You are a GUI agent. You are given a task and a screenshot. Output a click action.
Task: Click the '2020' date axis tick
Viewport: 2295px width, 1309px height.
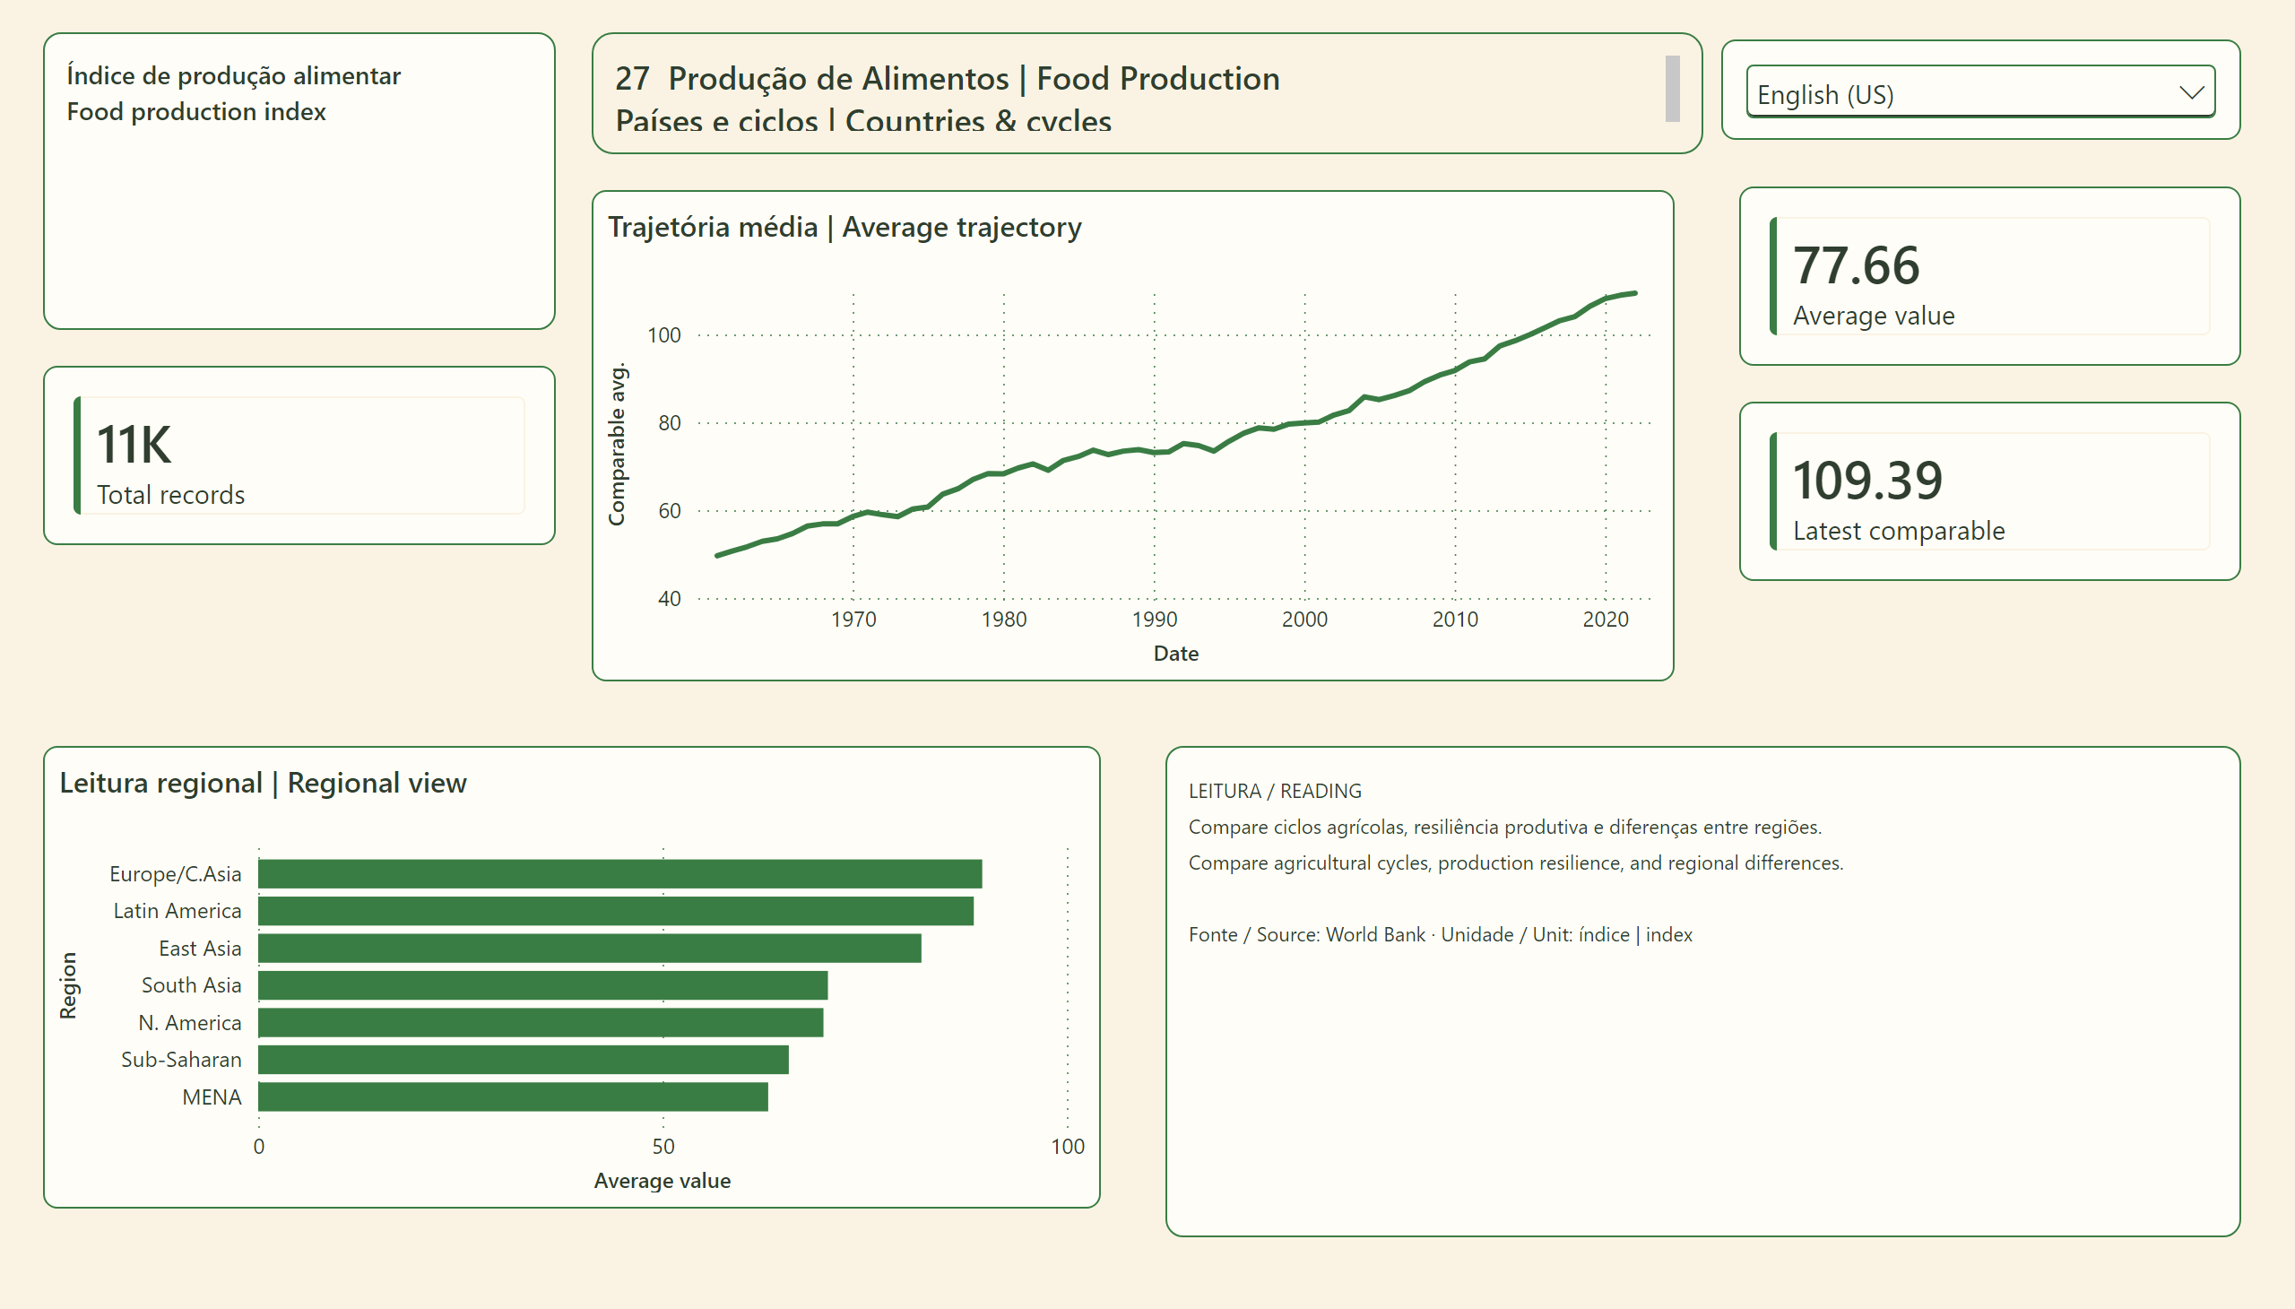[1606, 620]
